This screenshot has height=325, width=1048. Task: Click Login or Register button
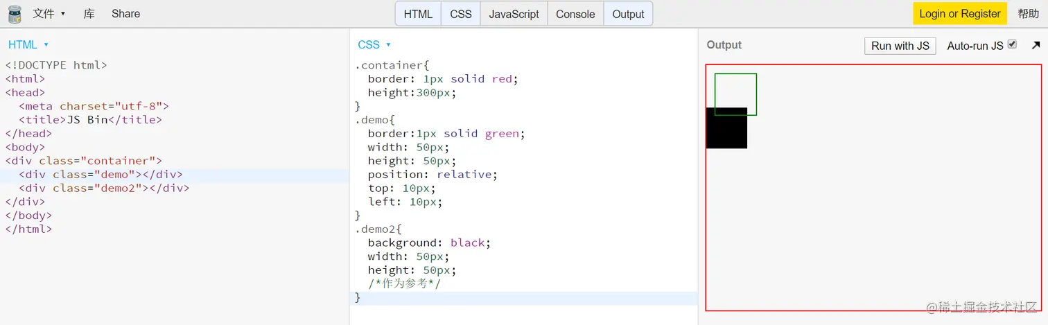960,13
